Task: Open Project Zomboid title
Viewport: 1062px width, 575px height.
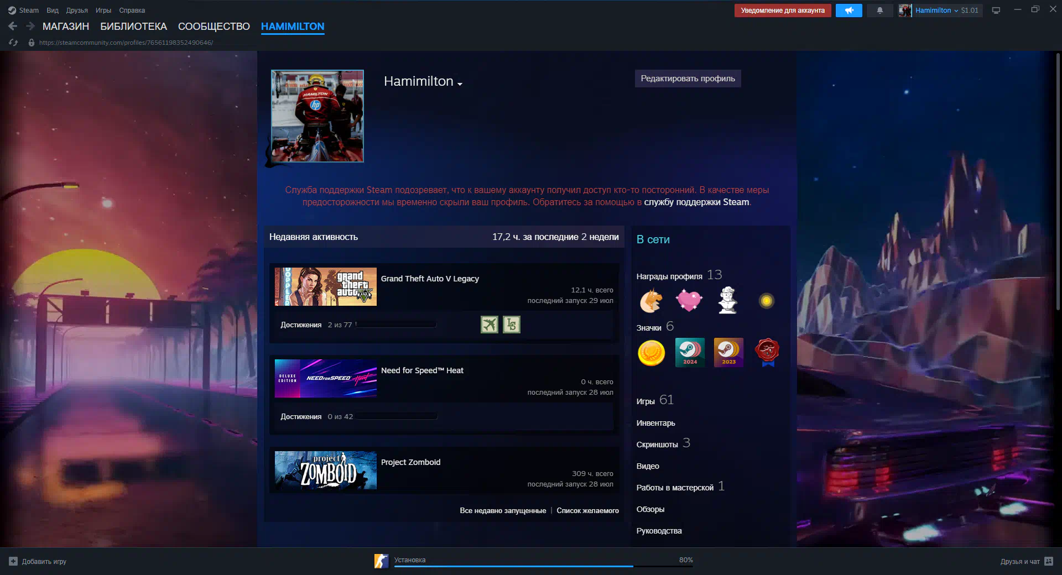Action: point(410,462)
